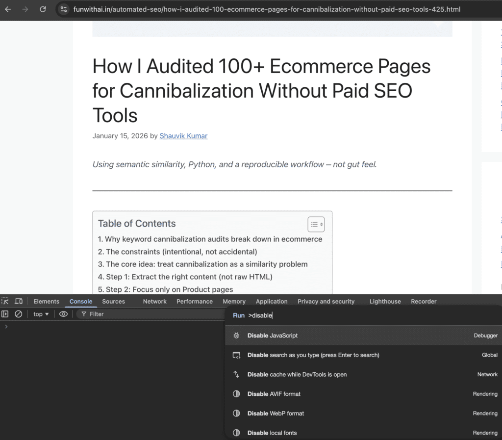Image resolution: width=502 pixels, height=440 pixels.
Task: Open the top context dropdown
Action: (41, 314)
